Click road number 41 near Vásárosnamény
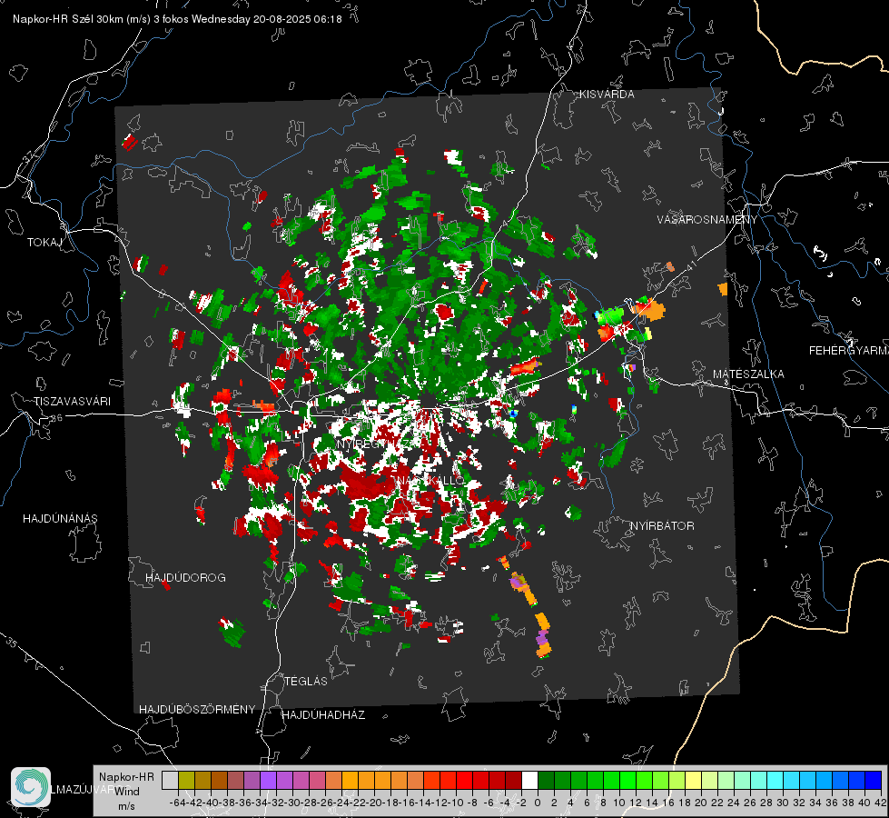889x818 pixels. coord(691,265)
